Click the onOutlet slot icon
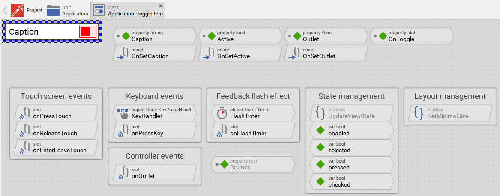The width and height of the screenshot is (500, 196). 124,173
